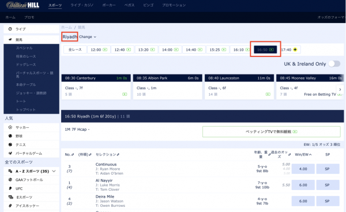Open 将来のレース in the racing submenu

[26, 56]
